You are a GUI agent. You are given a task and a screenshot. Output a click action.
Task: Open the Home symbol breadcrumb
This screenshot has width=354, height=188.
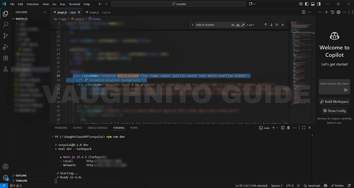[x=95, y=19]
